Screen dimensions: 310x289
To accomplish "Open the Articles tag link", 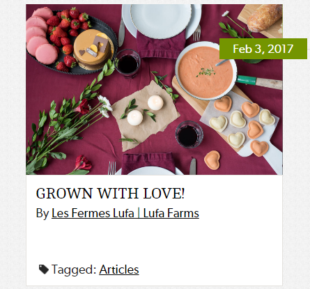I will point(119,270).
